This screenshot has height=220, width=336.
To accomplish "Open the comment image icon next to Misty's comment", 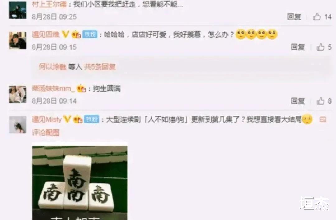I will click(323, 119).
